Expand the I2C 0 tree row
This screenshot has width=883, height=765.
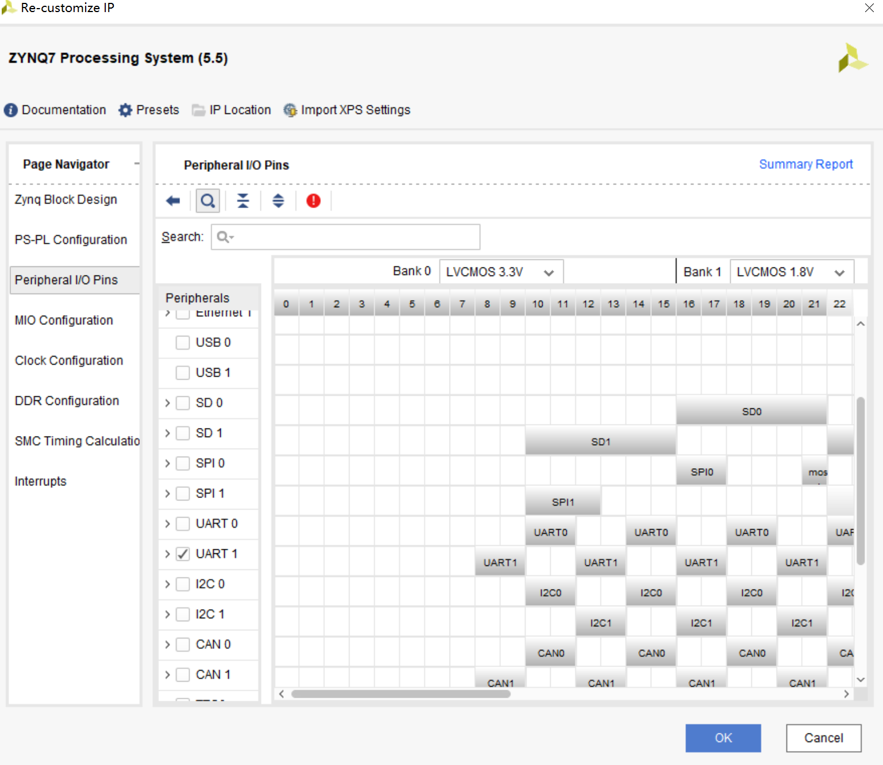pos(167,584)
